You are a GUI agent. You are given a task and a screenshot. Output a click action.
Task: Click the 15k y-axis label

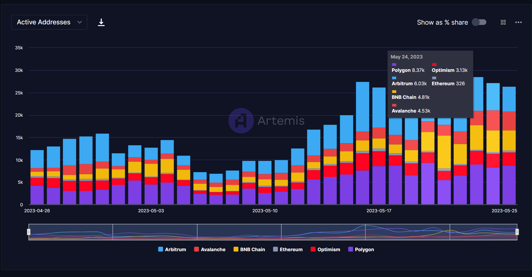point(19,138)
